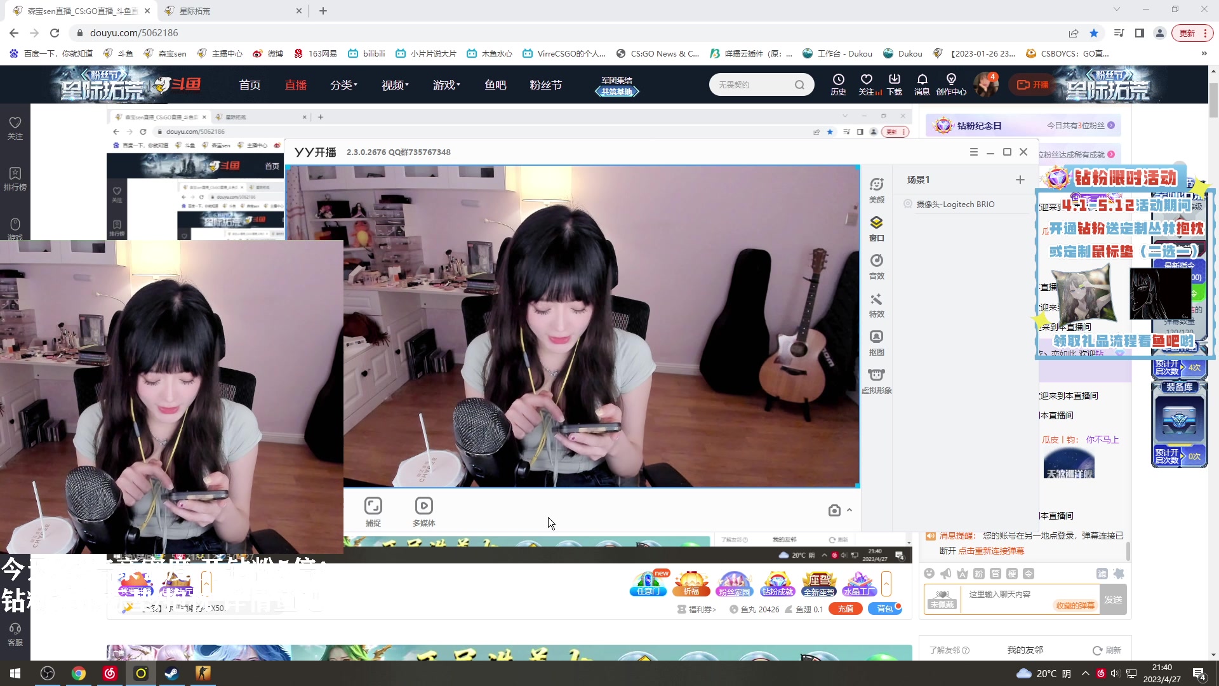Click 点击重新连接弹幕 reconnect link
Image resolution: width=1219 pixels, height=686 pixels.
pyautogui.click(x=991, y=551)
